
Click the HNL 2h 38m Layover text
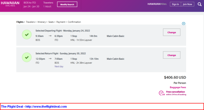[81, 63]
